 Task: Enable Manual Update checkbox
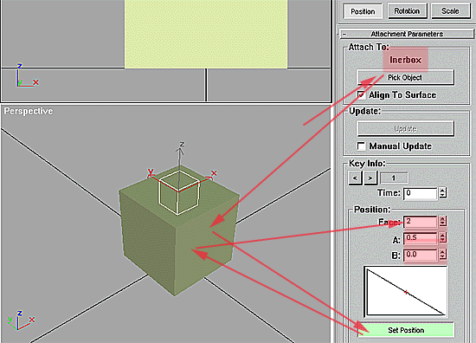tap(361, 146)
